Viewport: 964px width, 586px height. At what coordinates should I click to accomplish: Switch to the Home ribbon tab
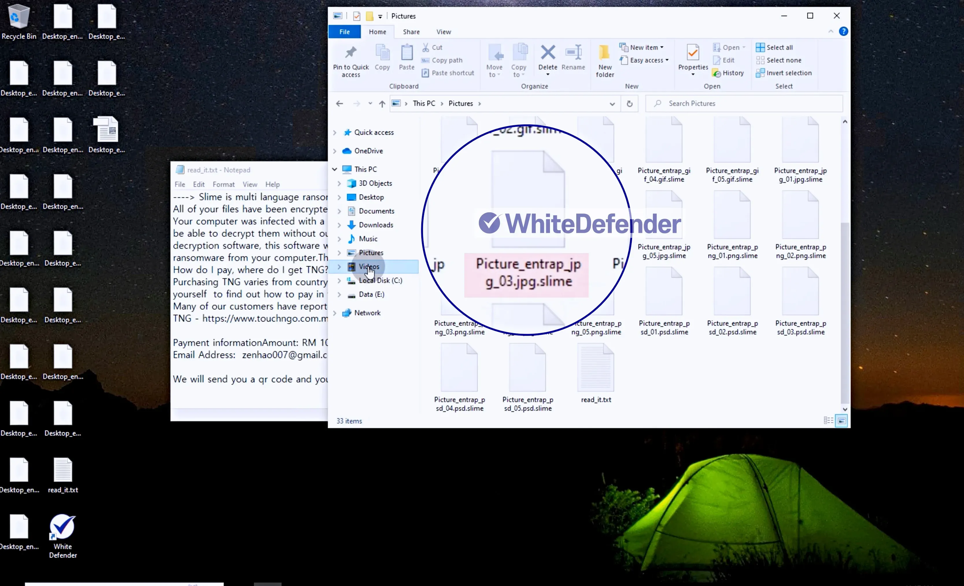point(377,32)
